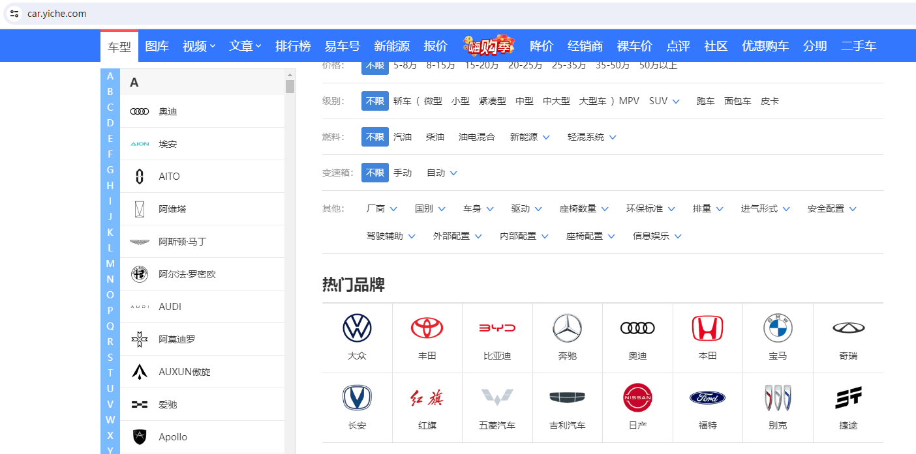Click the Aston Martin wings icon

point(140,242)
